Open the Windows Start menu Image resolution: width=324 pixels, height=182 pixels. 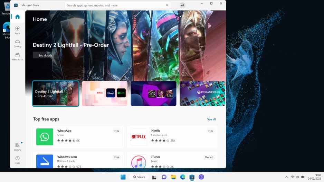click(123, 177)
